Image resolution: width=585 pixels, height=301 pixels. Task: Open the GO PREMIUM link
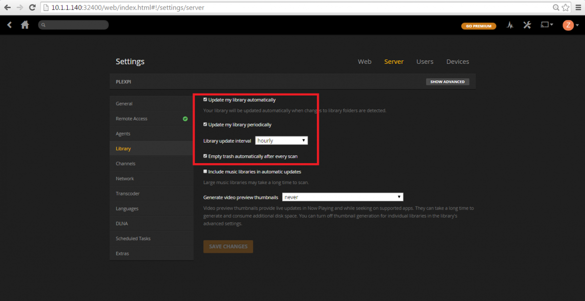pos(478,26)
